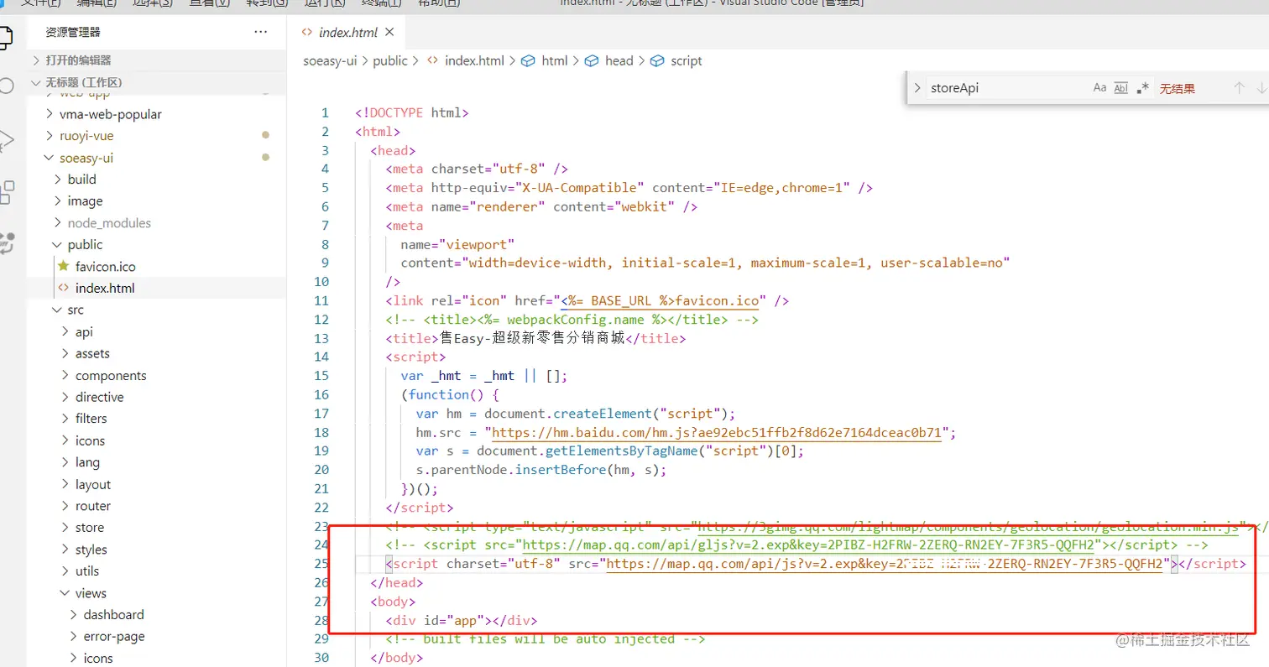Collapse the public folder
The width and height of the screenshot is (1269, 667).
coord(57,245)
